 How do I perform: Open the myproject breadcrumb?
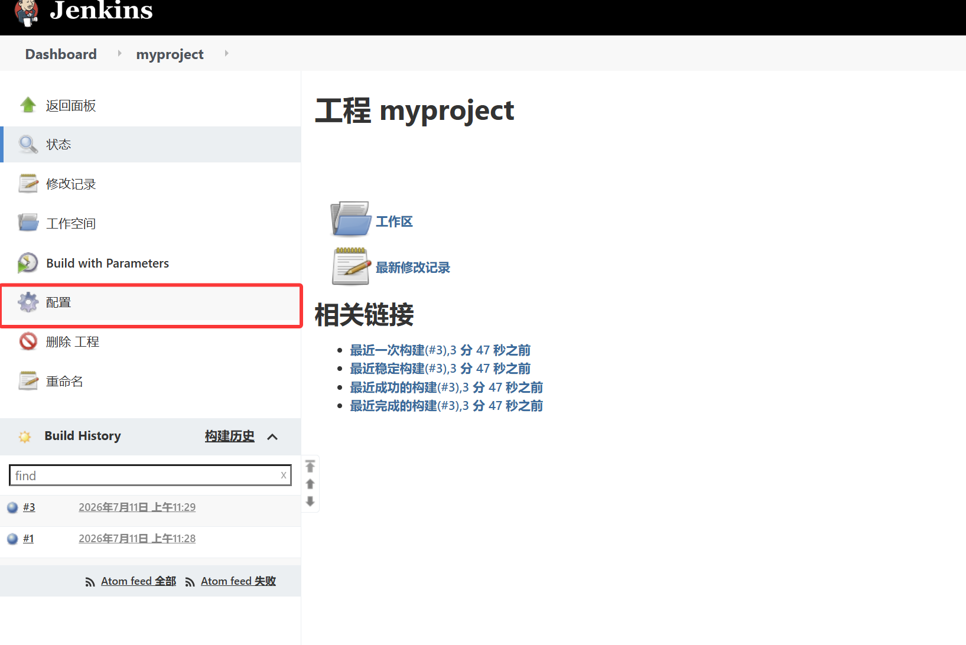click(x=170, y=54)
